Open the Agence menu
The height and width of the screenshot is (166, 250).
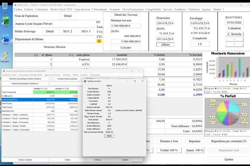[206, 9]
